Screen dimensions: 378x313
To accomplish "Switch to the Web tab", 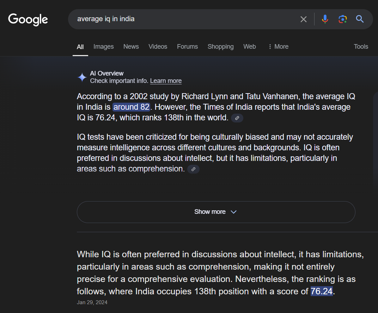I will (250, 47).
